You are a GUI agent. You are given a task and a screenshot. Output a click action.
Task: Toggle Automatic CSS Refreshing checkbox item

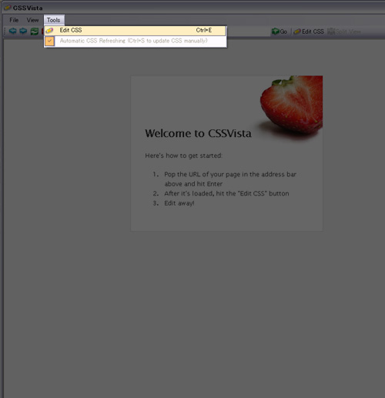tap(136, 41)
